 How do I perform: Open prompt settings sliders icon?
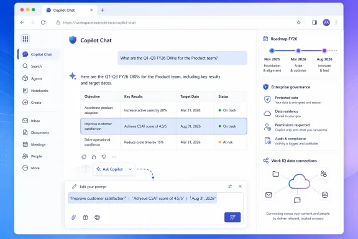point(230,186)
